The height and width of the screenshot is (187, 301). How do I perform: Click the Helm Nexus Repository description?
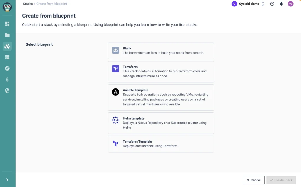point(165,125)
